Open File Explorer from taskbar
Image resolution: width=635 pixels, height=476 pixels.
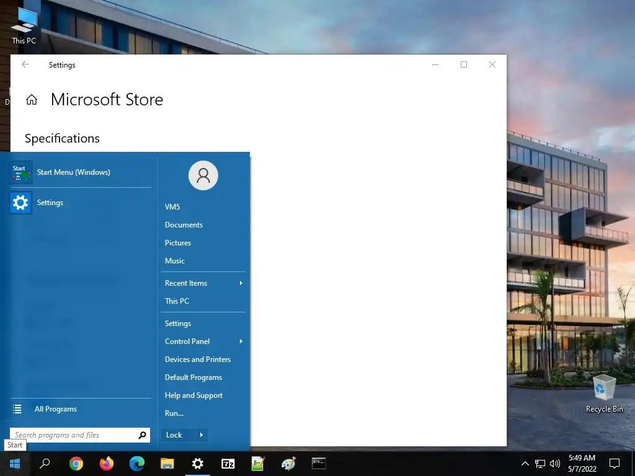point(167,464)
